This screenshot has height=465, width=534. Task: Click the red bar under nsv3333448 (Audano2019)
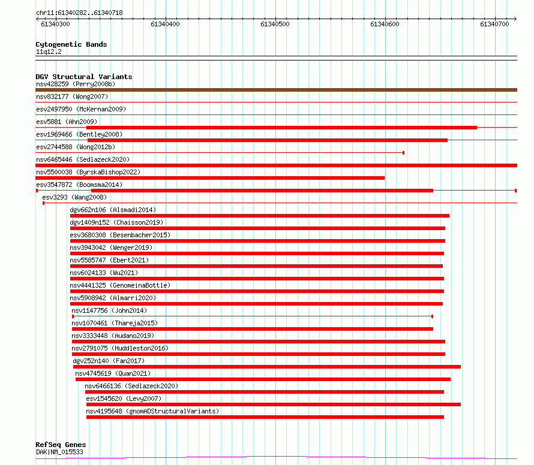point(259,342)
